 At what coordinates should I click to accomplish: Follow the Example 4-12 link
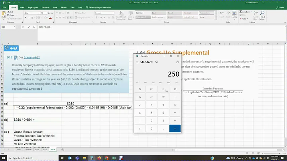coord(31,57)
